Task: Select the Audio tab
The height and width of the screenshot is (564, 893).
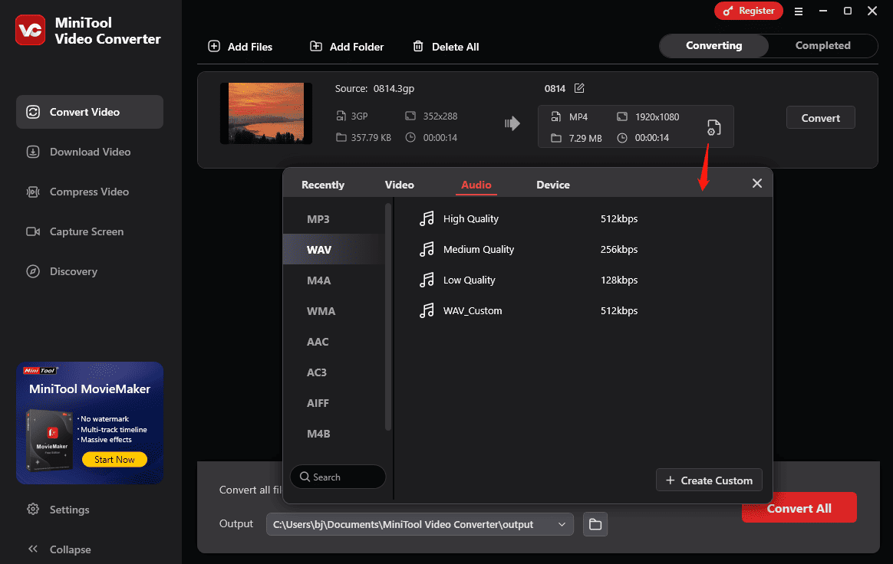Action: 476,185
